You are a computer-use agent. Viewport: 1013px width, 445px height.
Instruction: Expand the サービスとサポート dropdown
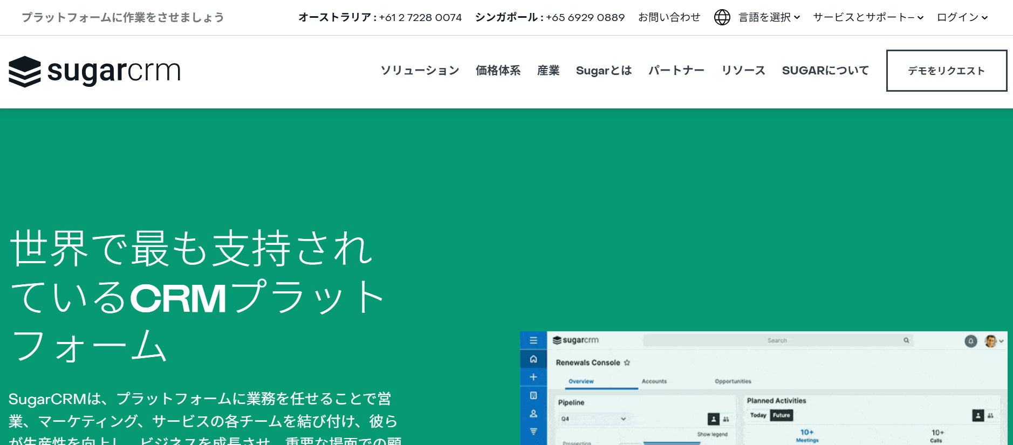tap(868, 17)
